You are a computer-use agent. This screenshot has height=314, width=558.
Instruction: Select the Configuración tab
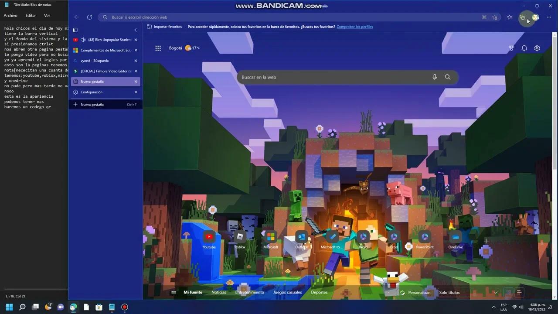coord(105,92)
